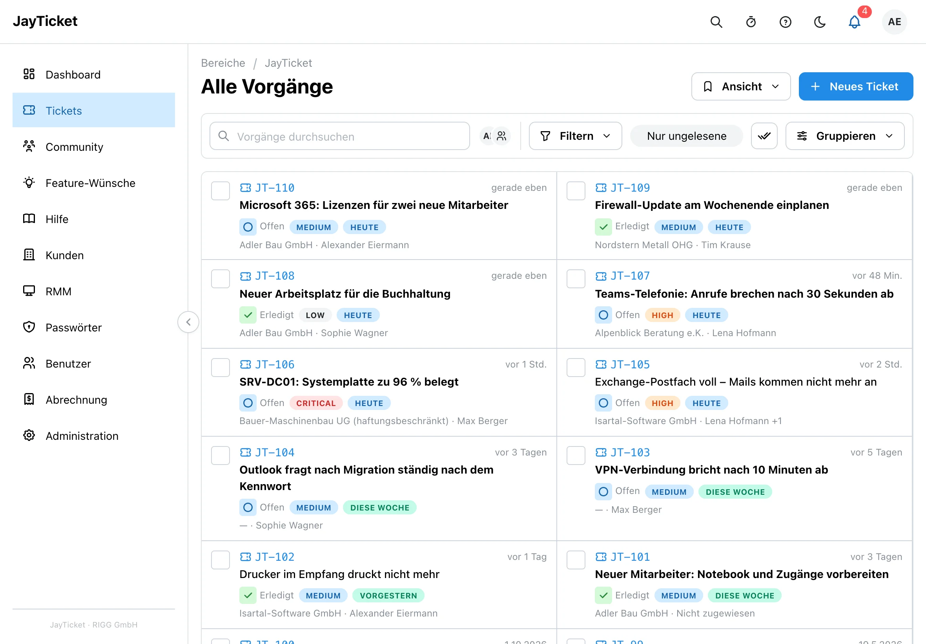
Task: Open Passwörter in the sidebar
Action: click(93, 327)
